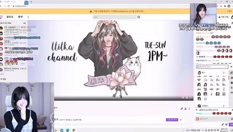233x132 pixels.
Task: Collapse the followed channels sidebar
Action: click(x=25, y=23)
